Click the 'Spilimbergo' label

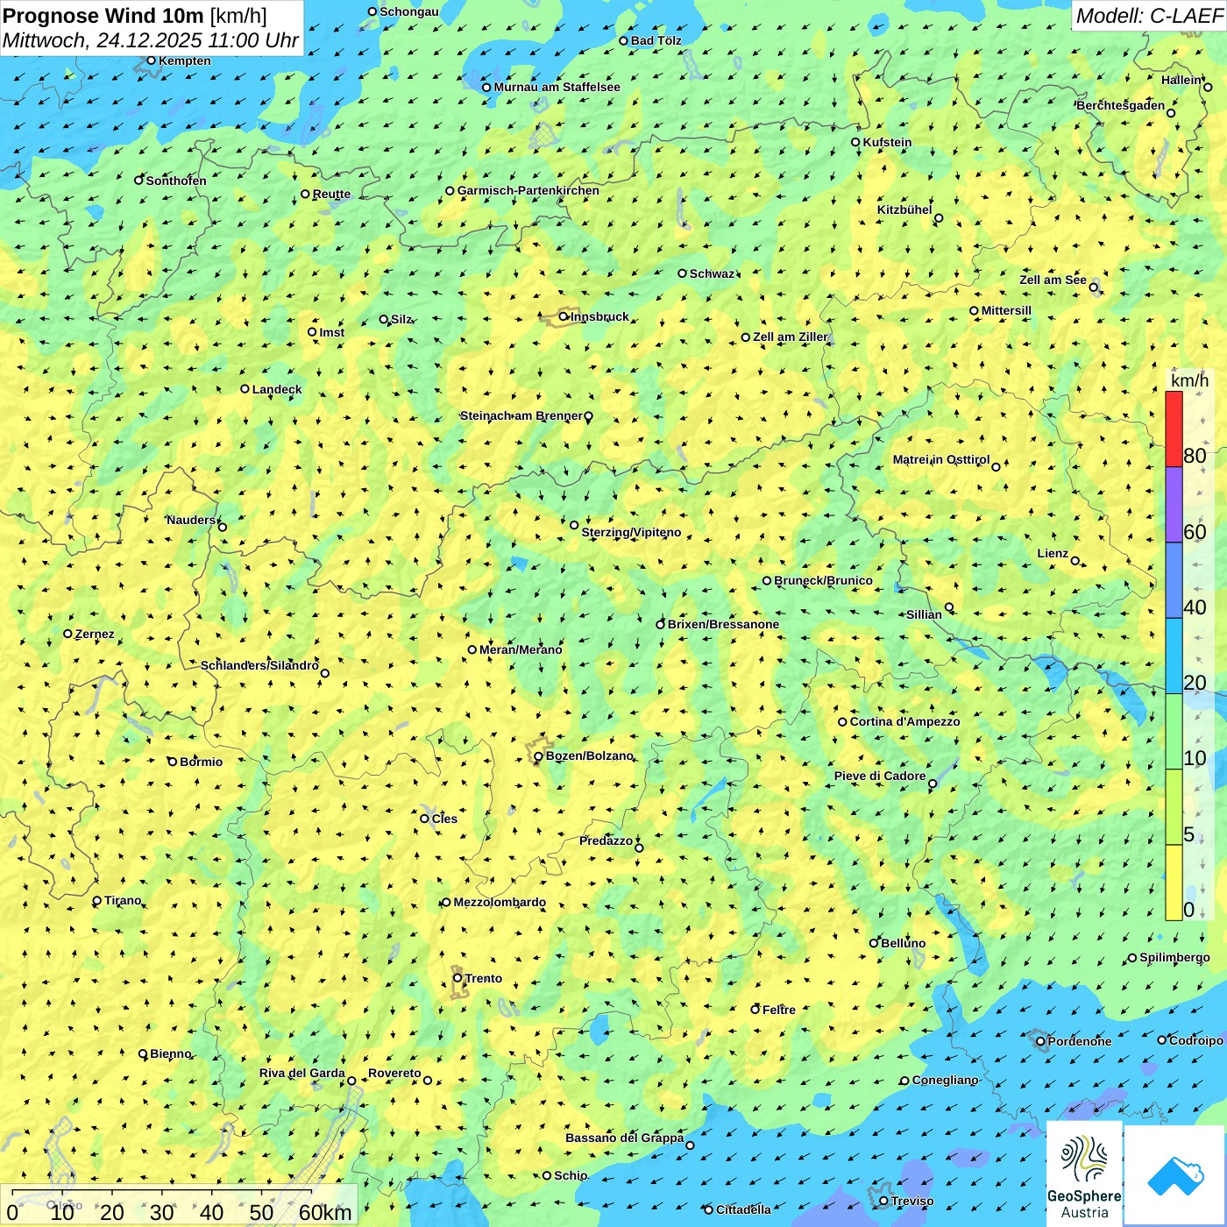coord(1174,957)
